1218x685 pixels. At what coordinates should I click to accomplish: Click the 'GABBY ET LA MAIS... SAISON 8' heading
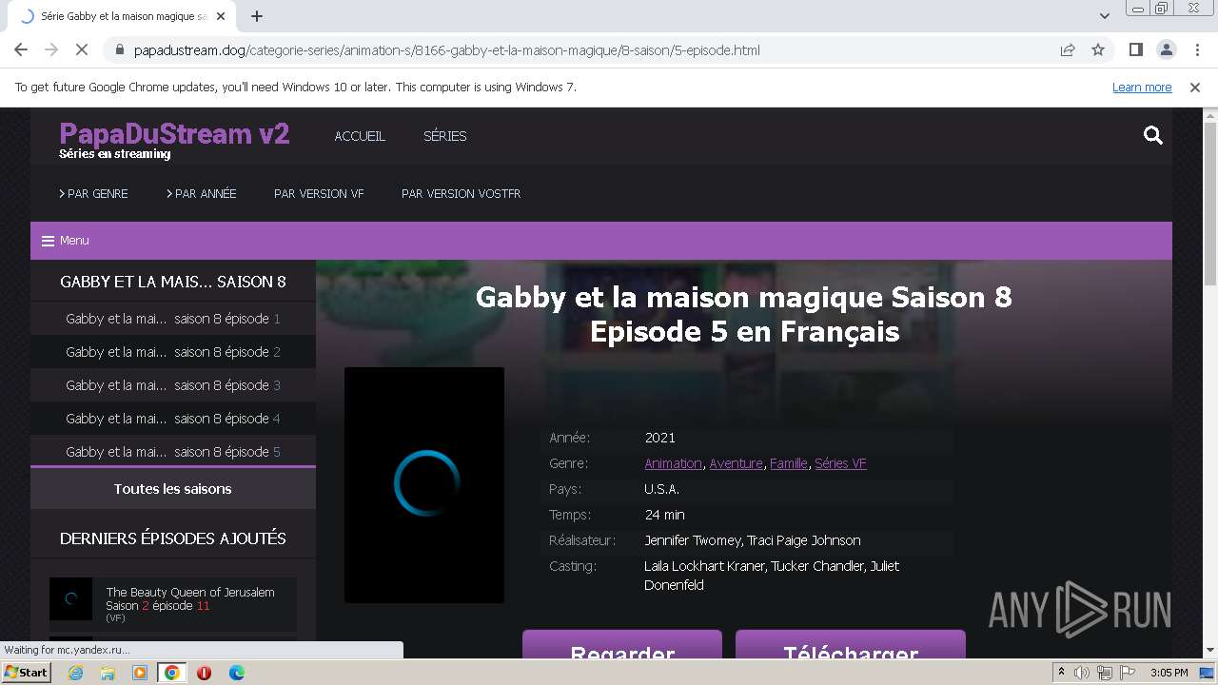[x=173, y=282]
